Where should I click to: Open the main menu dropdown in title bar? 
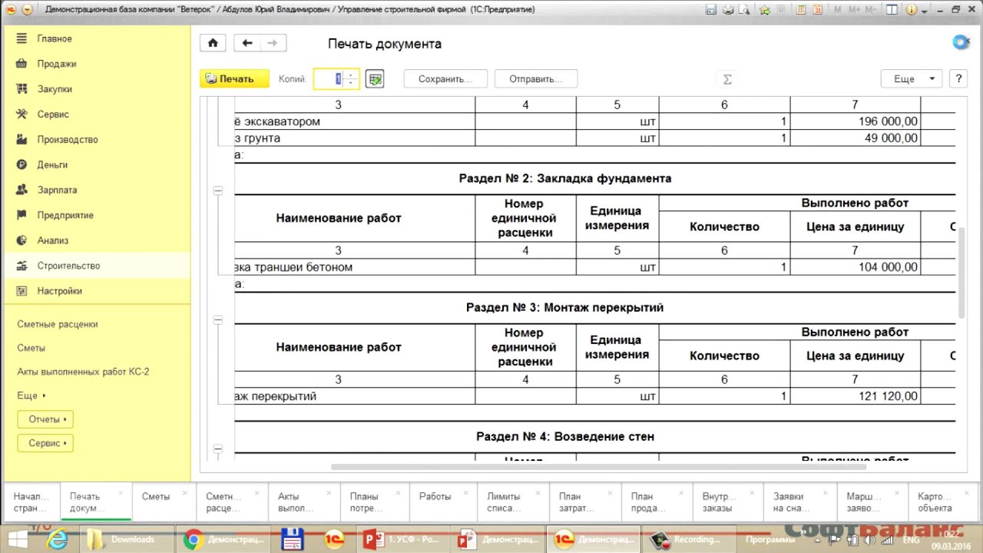coord(27,10)
